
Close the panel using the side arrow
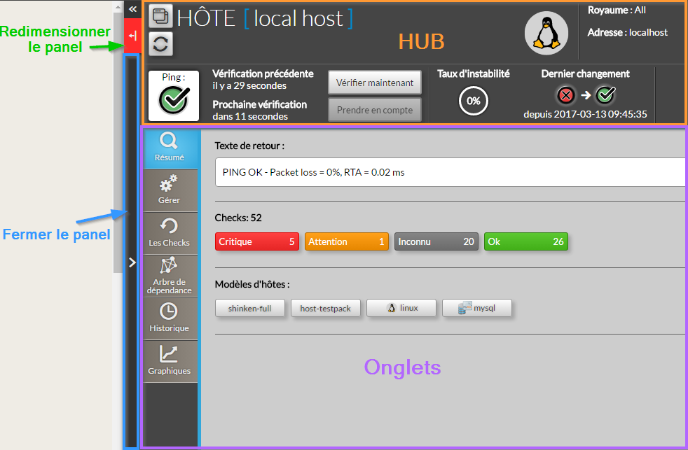[132, 262]
